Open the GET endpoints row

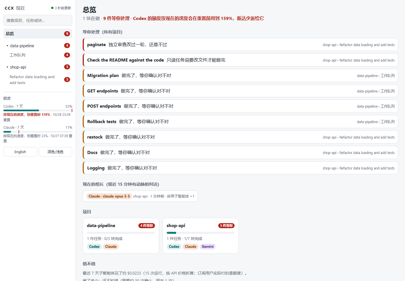(x=240, y=91)
